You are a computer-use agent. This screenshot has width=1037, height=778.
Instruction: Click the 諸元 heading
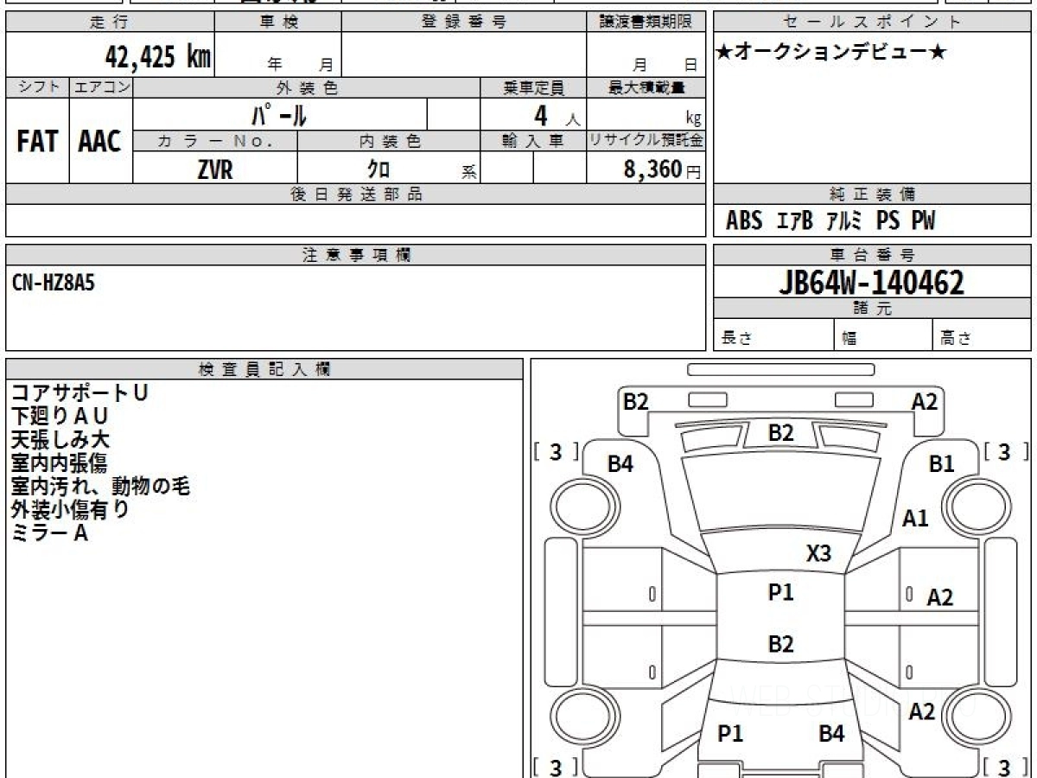(x=872, y=309)
